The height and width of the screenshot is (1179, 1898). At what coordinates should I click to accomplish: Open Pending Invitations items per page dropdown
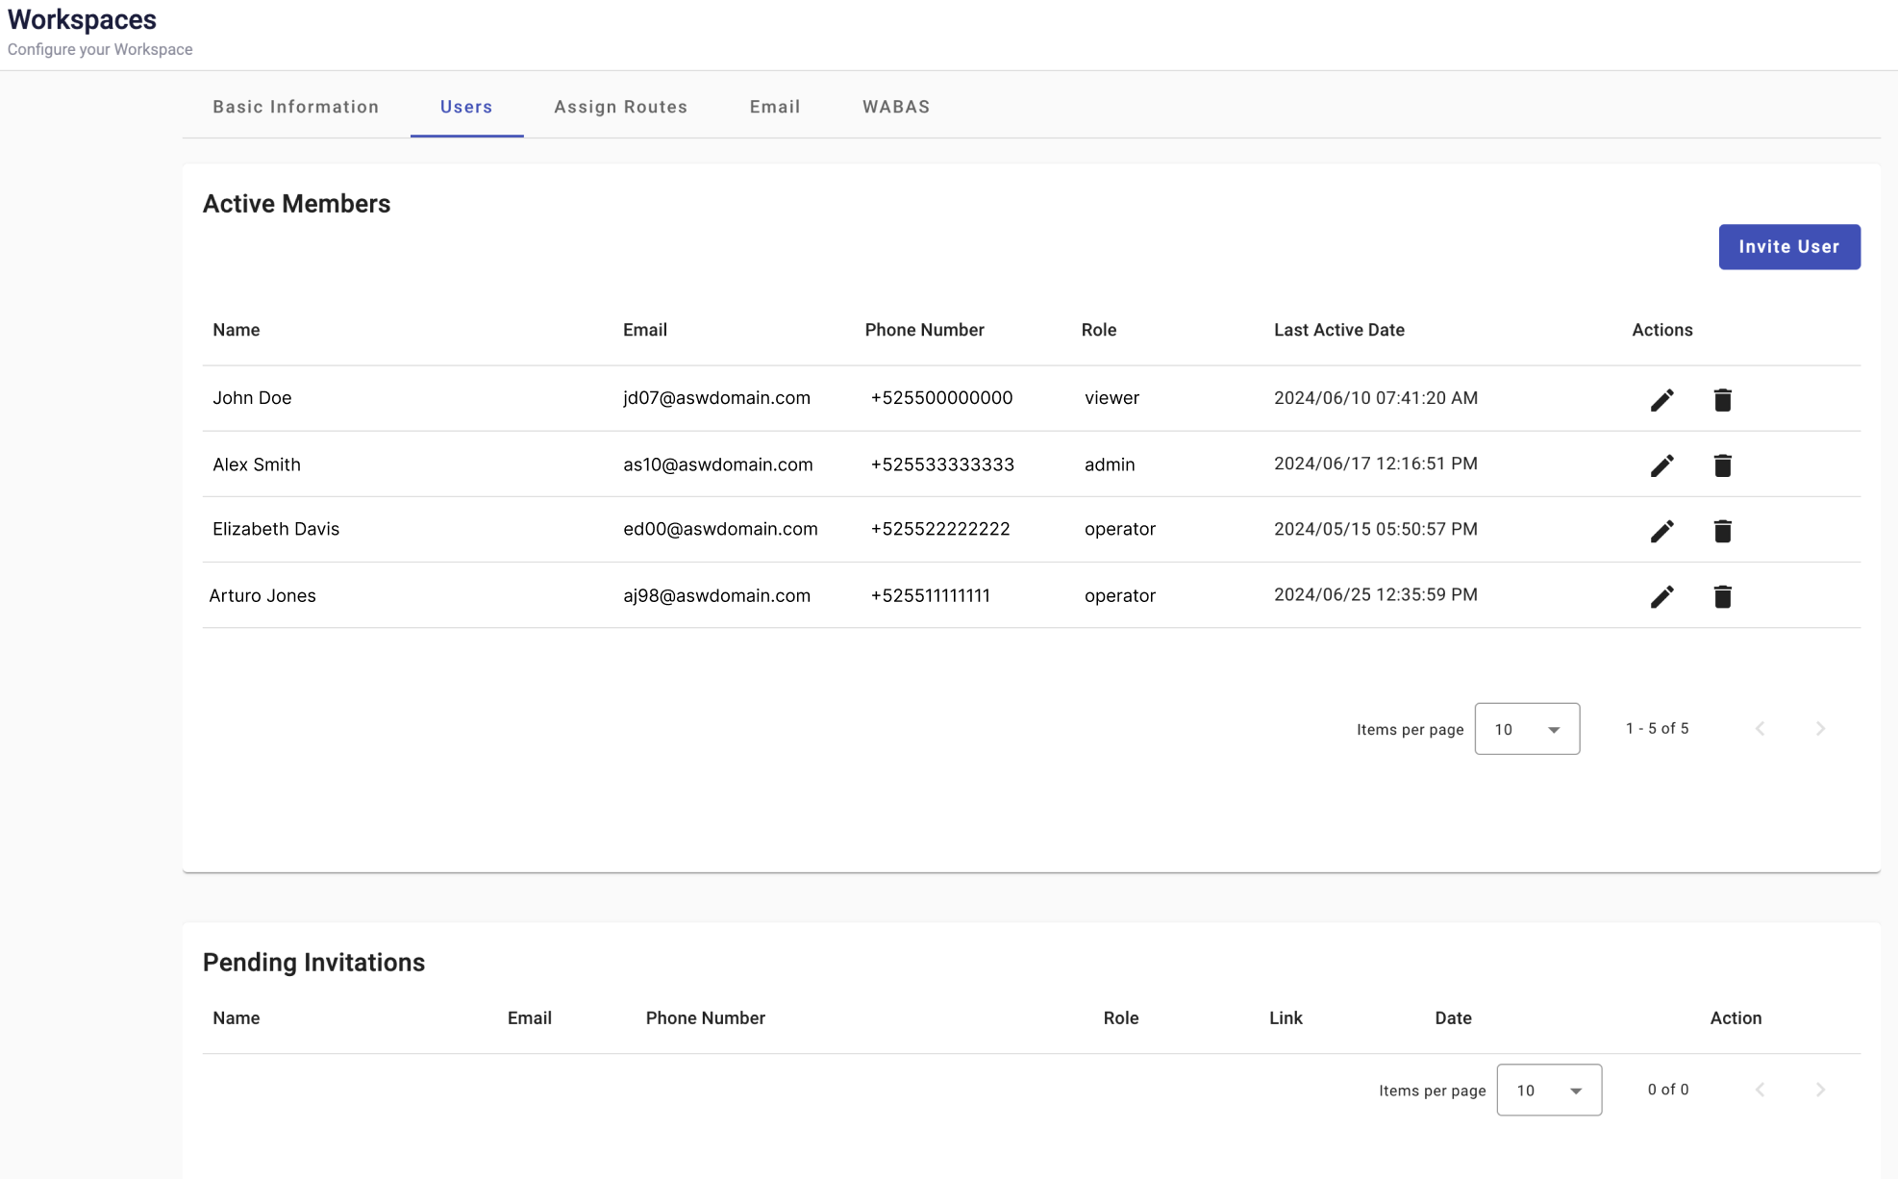(1549, 1090)
